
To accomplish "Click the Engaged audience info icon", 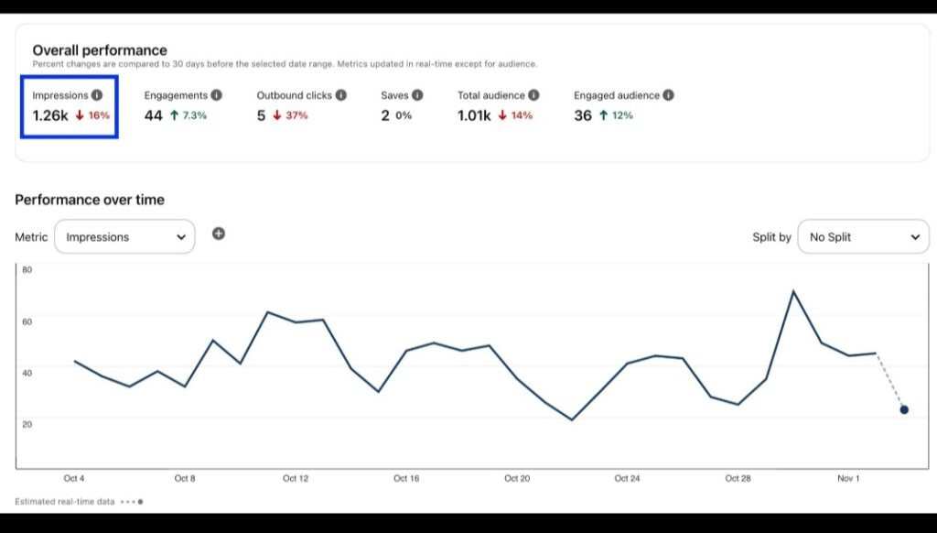I will pyautogui.click(x=668, y=94).
